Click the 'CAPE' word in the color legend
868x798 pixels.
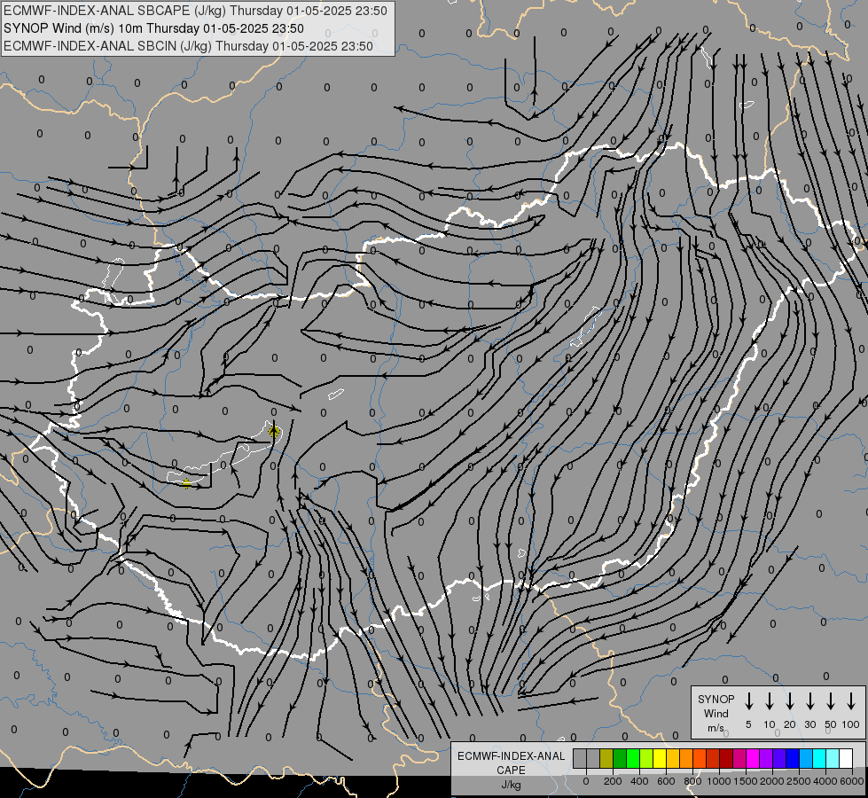(511, 771)
